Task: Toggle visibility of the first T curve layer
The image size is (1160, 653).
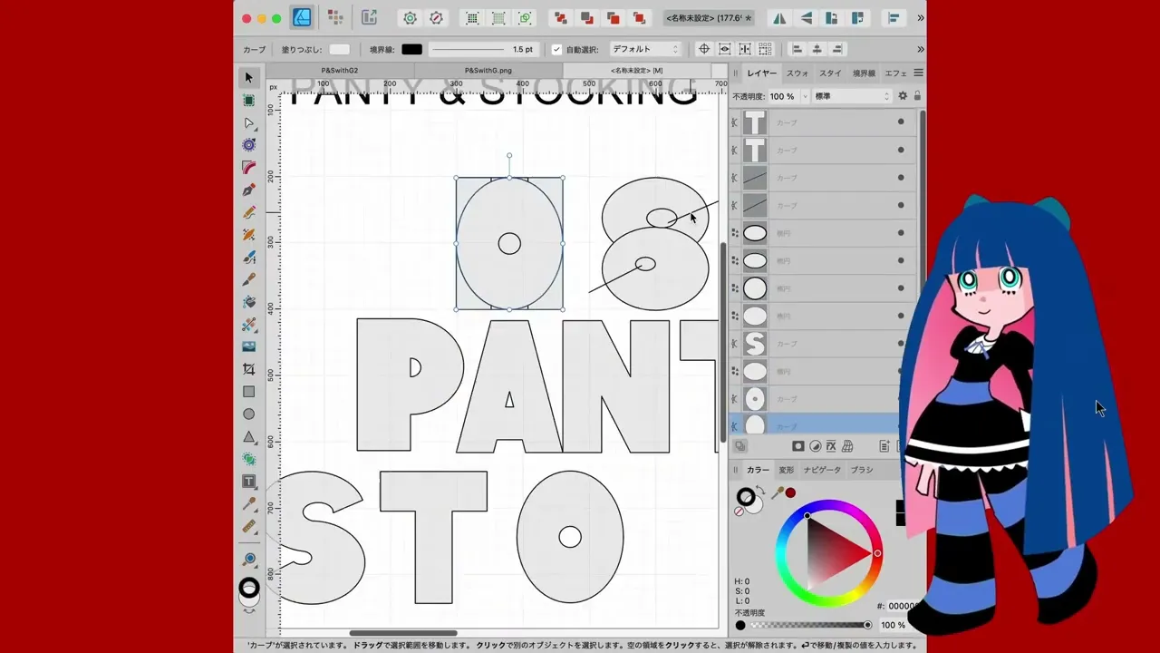Action: tap(901, 122)
